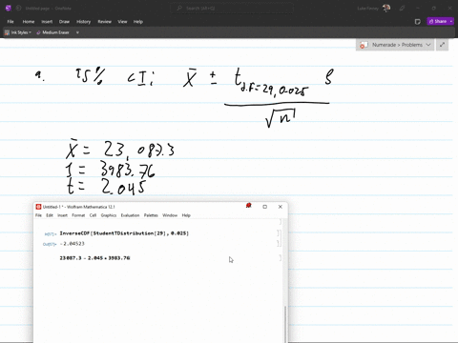458x343 pixels.
Task: Open Mathematica Insert menu
Action: (x=62, y=215)
